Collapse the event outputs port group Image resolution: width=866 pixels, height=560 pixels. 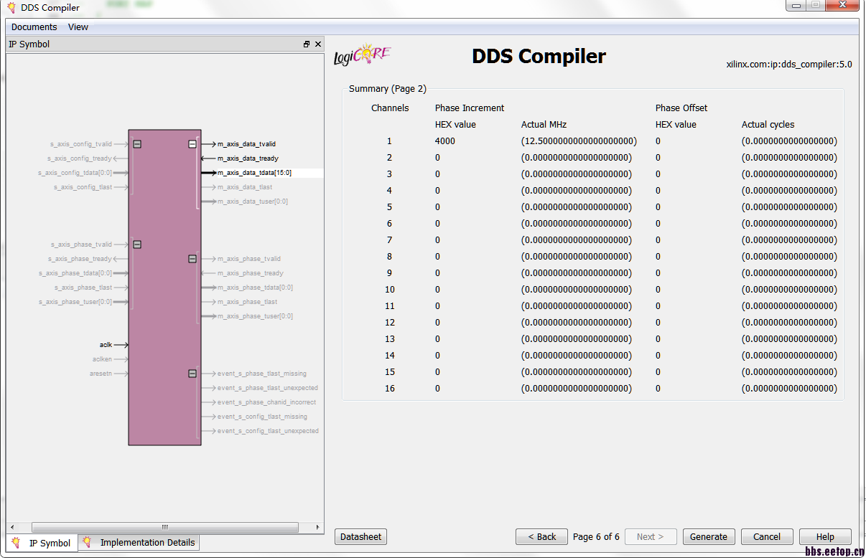click(192, 373)
